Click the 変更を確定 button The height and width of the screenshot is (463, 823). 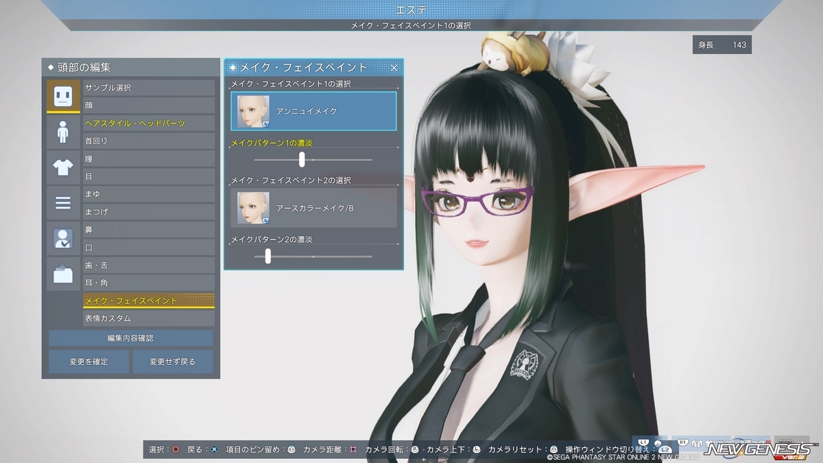(x=88, y=361)
